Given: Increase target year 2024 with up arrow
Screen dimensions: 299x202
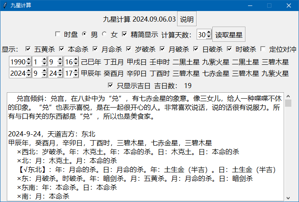Looking at the screenshot, I should tap(28, 71).
